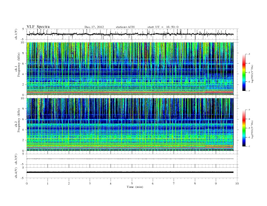Click the 'ch.1(V)' waveform axis label
The width and height of the screenshot is (267, 206).
click(16, 34)
